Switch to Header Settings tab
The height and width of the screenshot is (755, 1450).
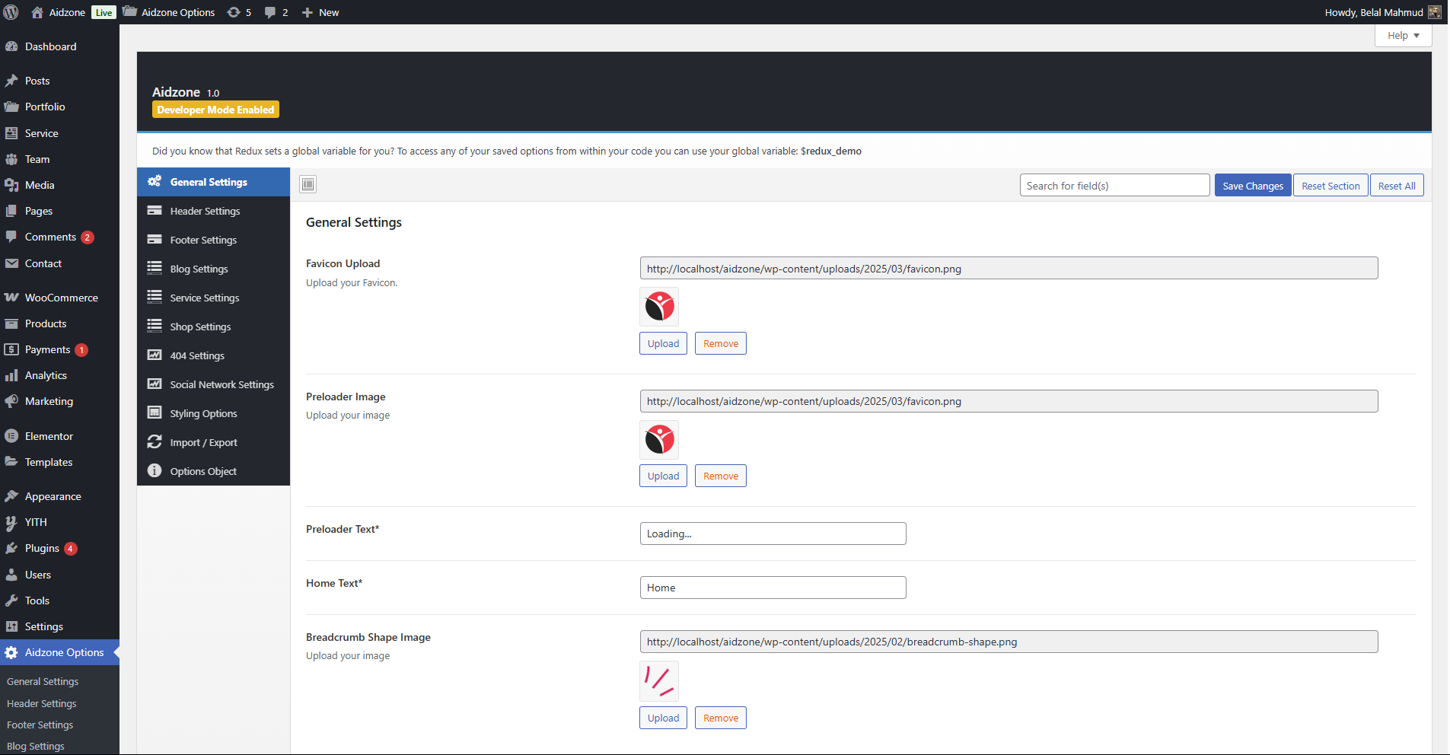(205, 211)
